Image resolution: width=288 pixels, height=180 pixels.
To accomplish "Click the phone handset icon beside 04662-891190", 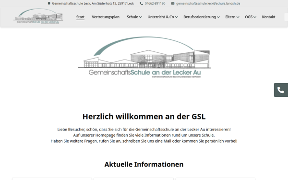I will coord(141,3).
